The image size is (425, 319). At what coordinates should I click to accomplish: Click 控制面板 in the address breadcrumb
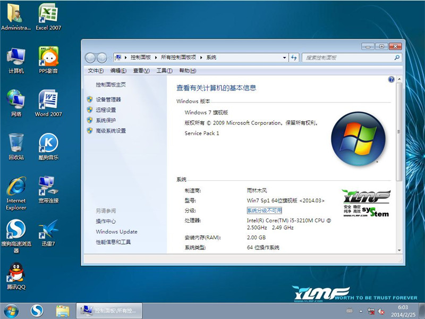pyautogui.click(x=141, y=57)
